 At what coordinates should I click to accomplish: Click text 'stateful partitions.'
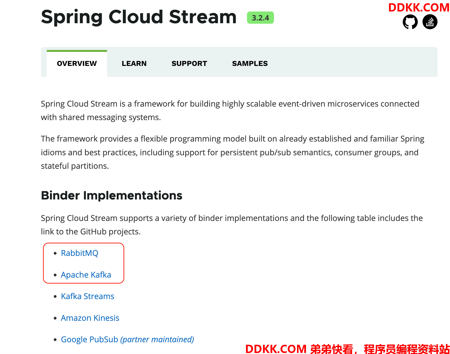pyautogui.click(x=75, y=166)
